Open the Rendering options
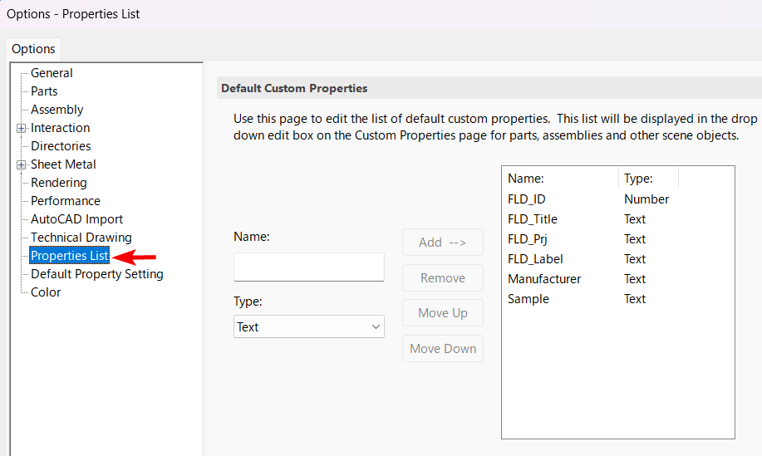 click(58, 183)
